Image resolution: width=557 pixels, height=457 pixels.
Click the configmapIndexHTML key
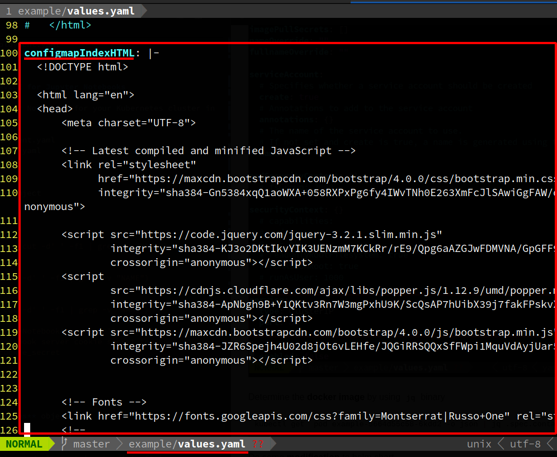[x=79, y=53]
